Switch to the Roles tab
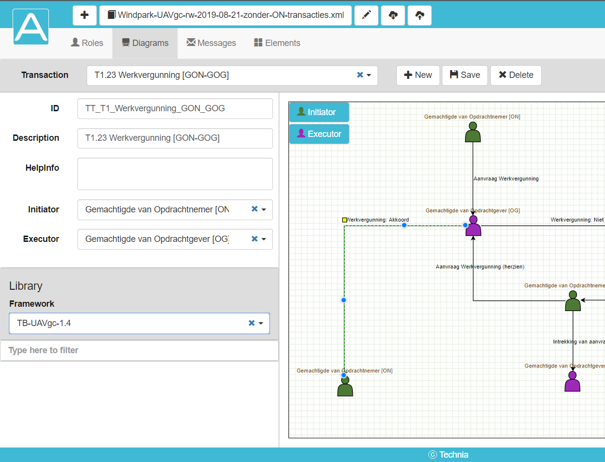Image resolution: width=605 pixels, height=462 pixels. coord(87,43)
